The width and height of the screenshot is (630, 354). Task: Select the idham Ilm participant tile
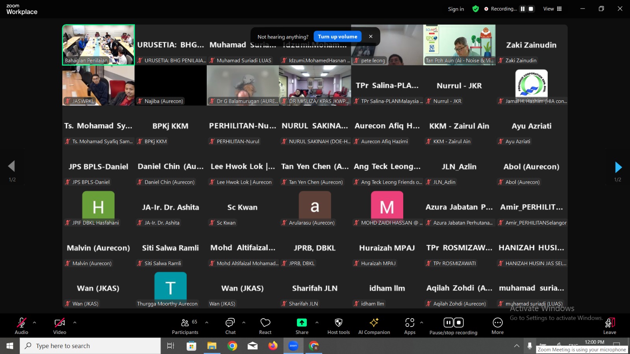coord(387,288)
